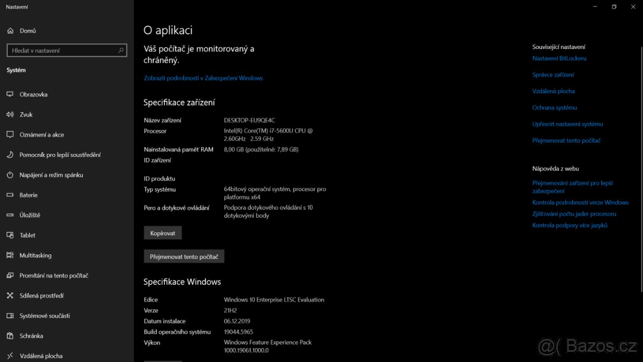Open Nastavení BitLockeru link

click(x=559, y=58)
